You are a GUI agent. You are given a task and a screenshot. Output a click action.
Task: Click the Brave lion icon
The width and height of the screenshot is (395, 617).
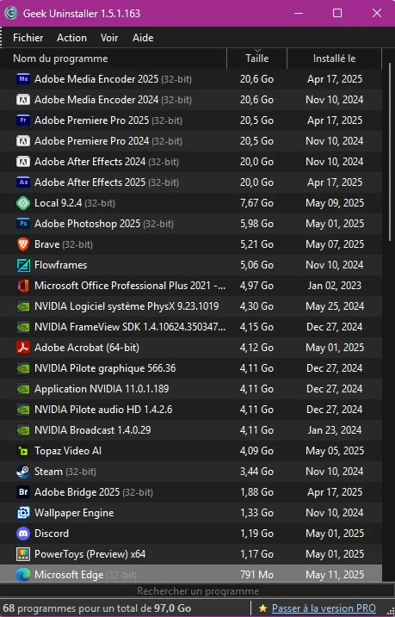[x=23, y=244]
